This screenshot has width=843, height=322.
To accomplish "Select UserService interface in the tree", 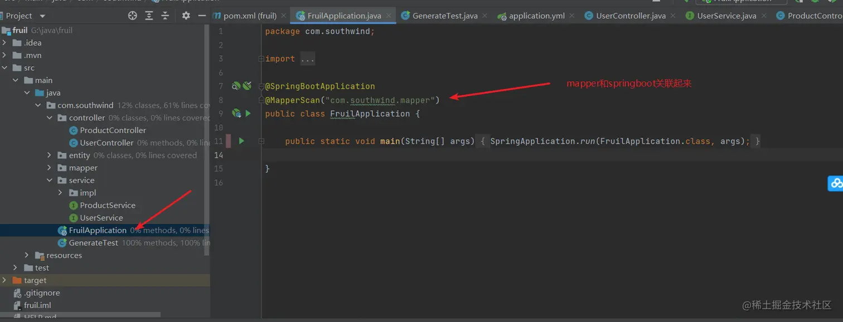I will pos(101,217).
